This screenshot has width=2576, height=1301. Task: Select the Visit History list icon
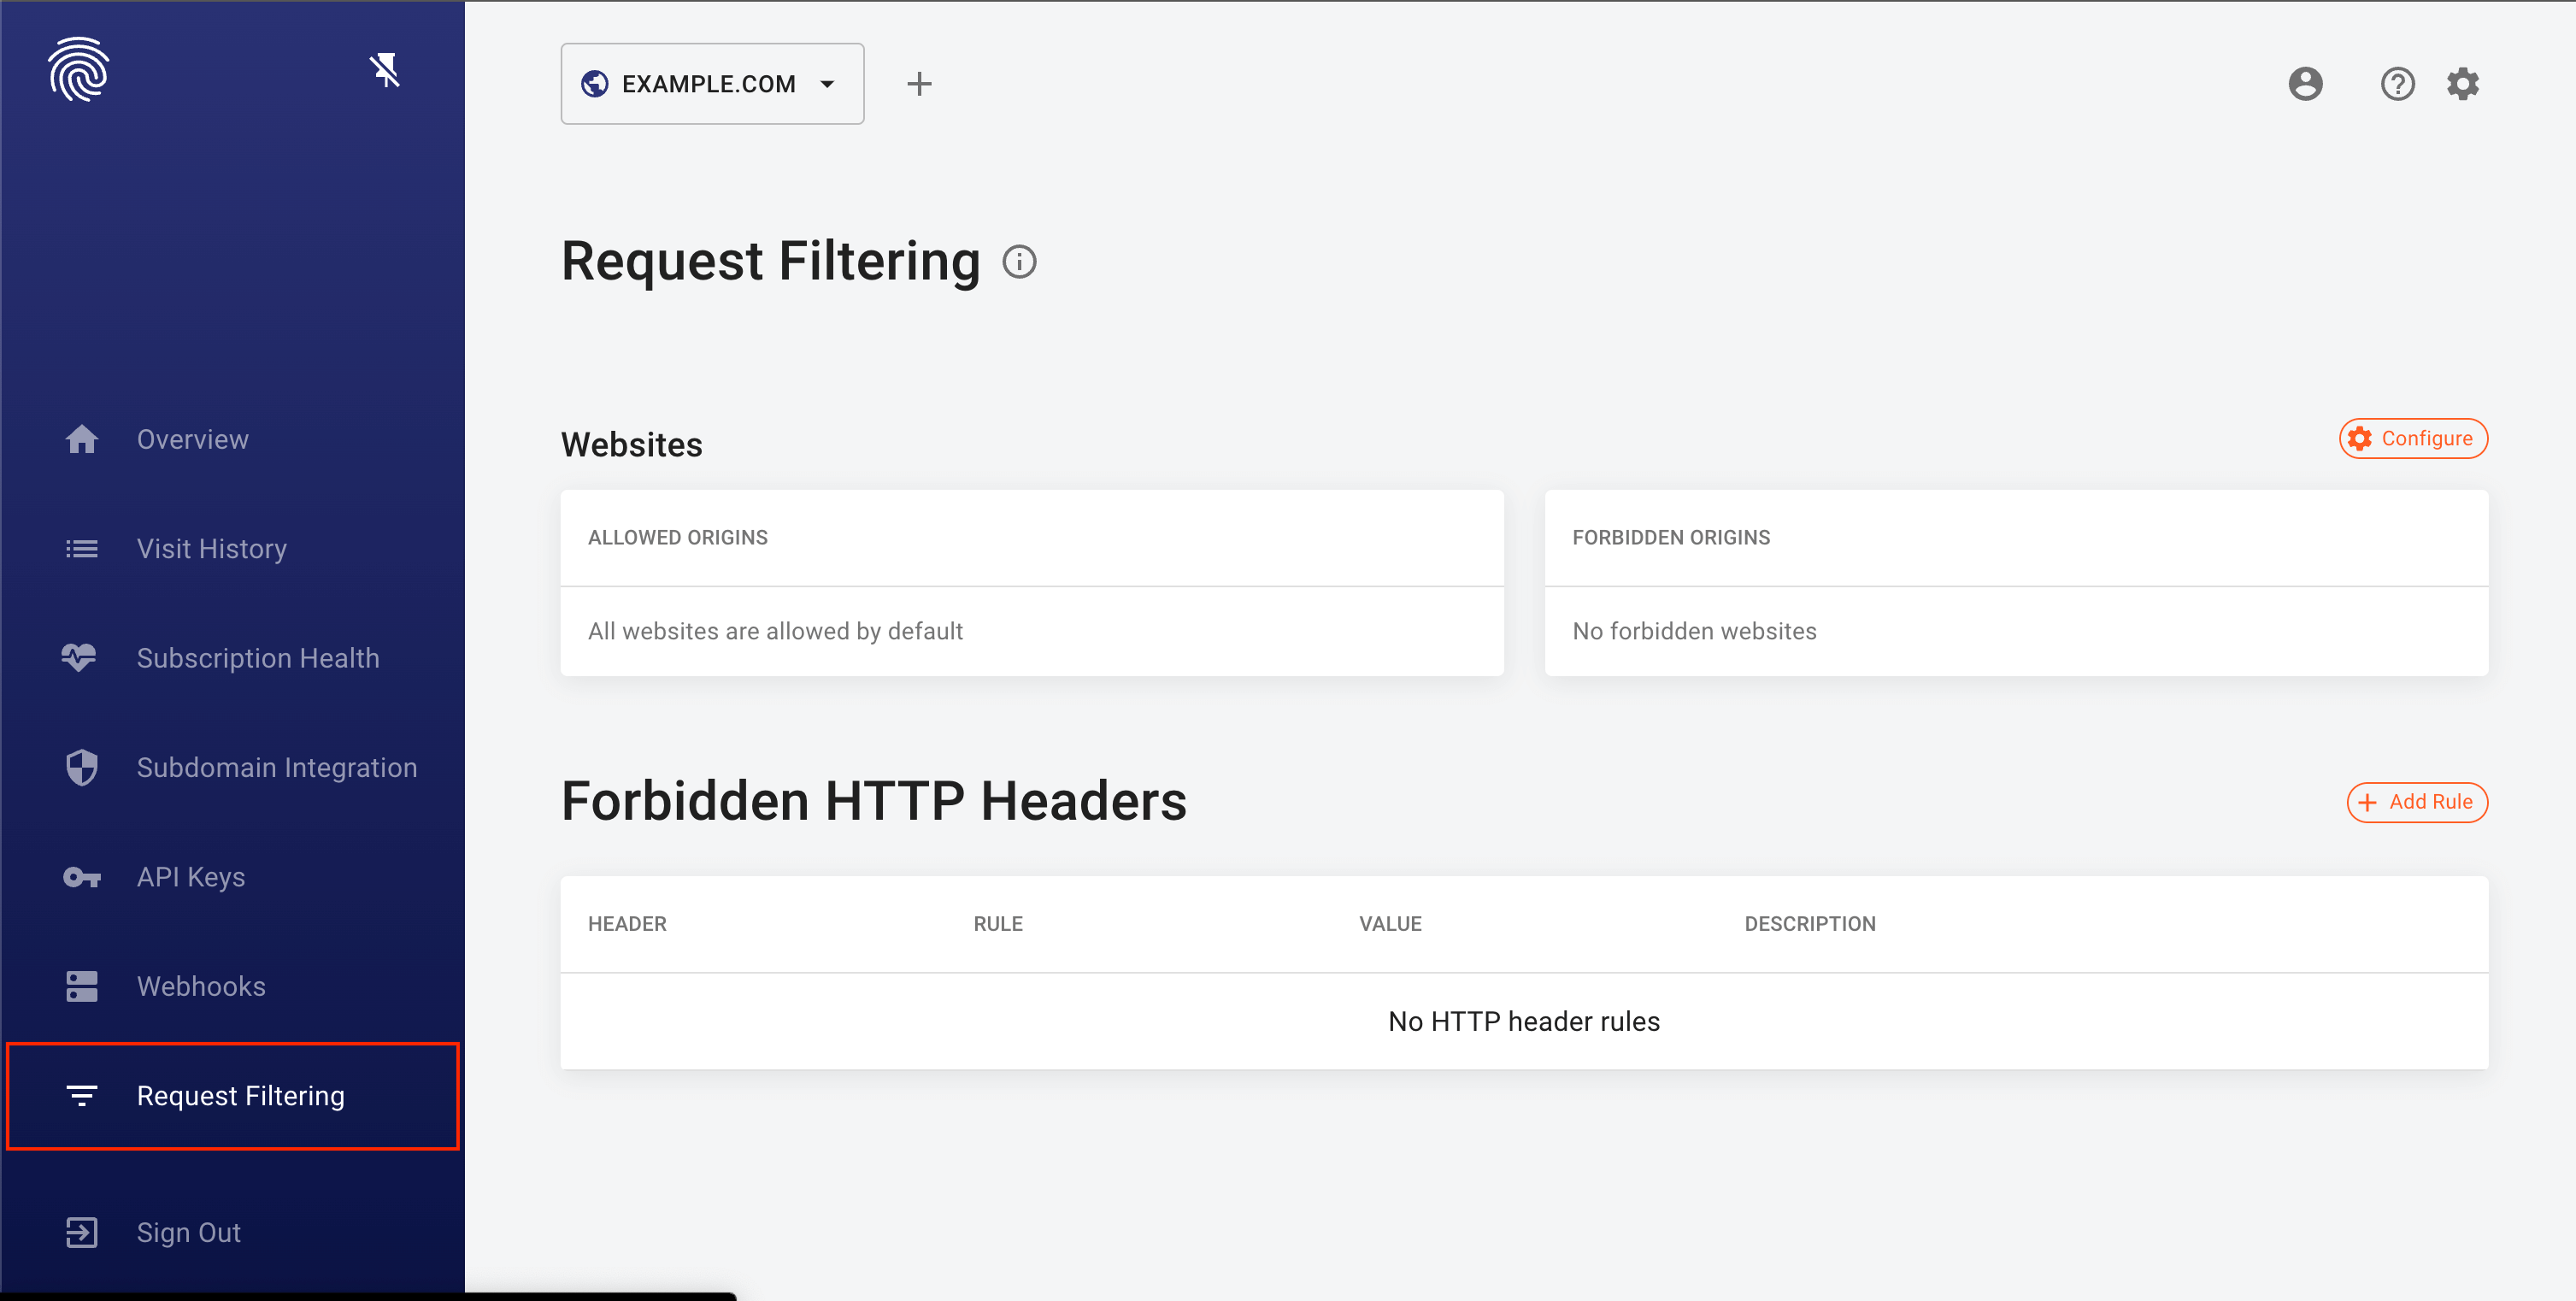(81, 548)
